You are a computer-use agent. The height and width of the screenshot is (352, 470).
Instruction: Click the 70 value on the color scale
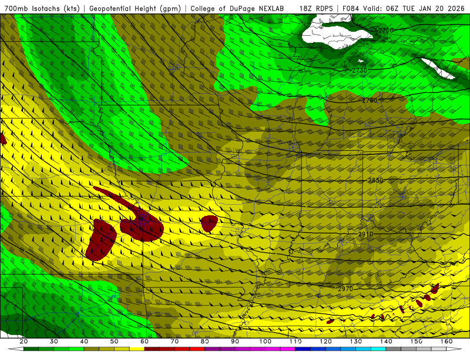pos(174,341)
